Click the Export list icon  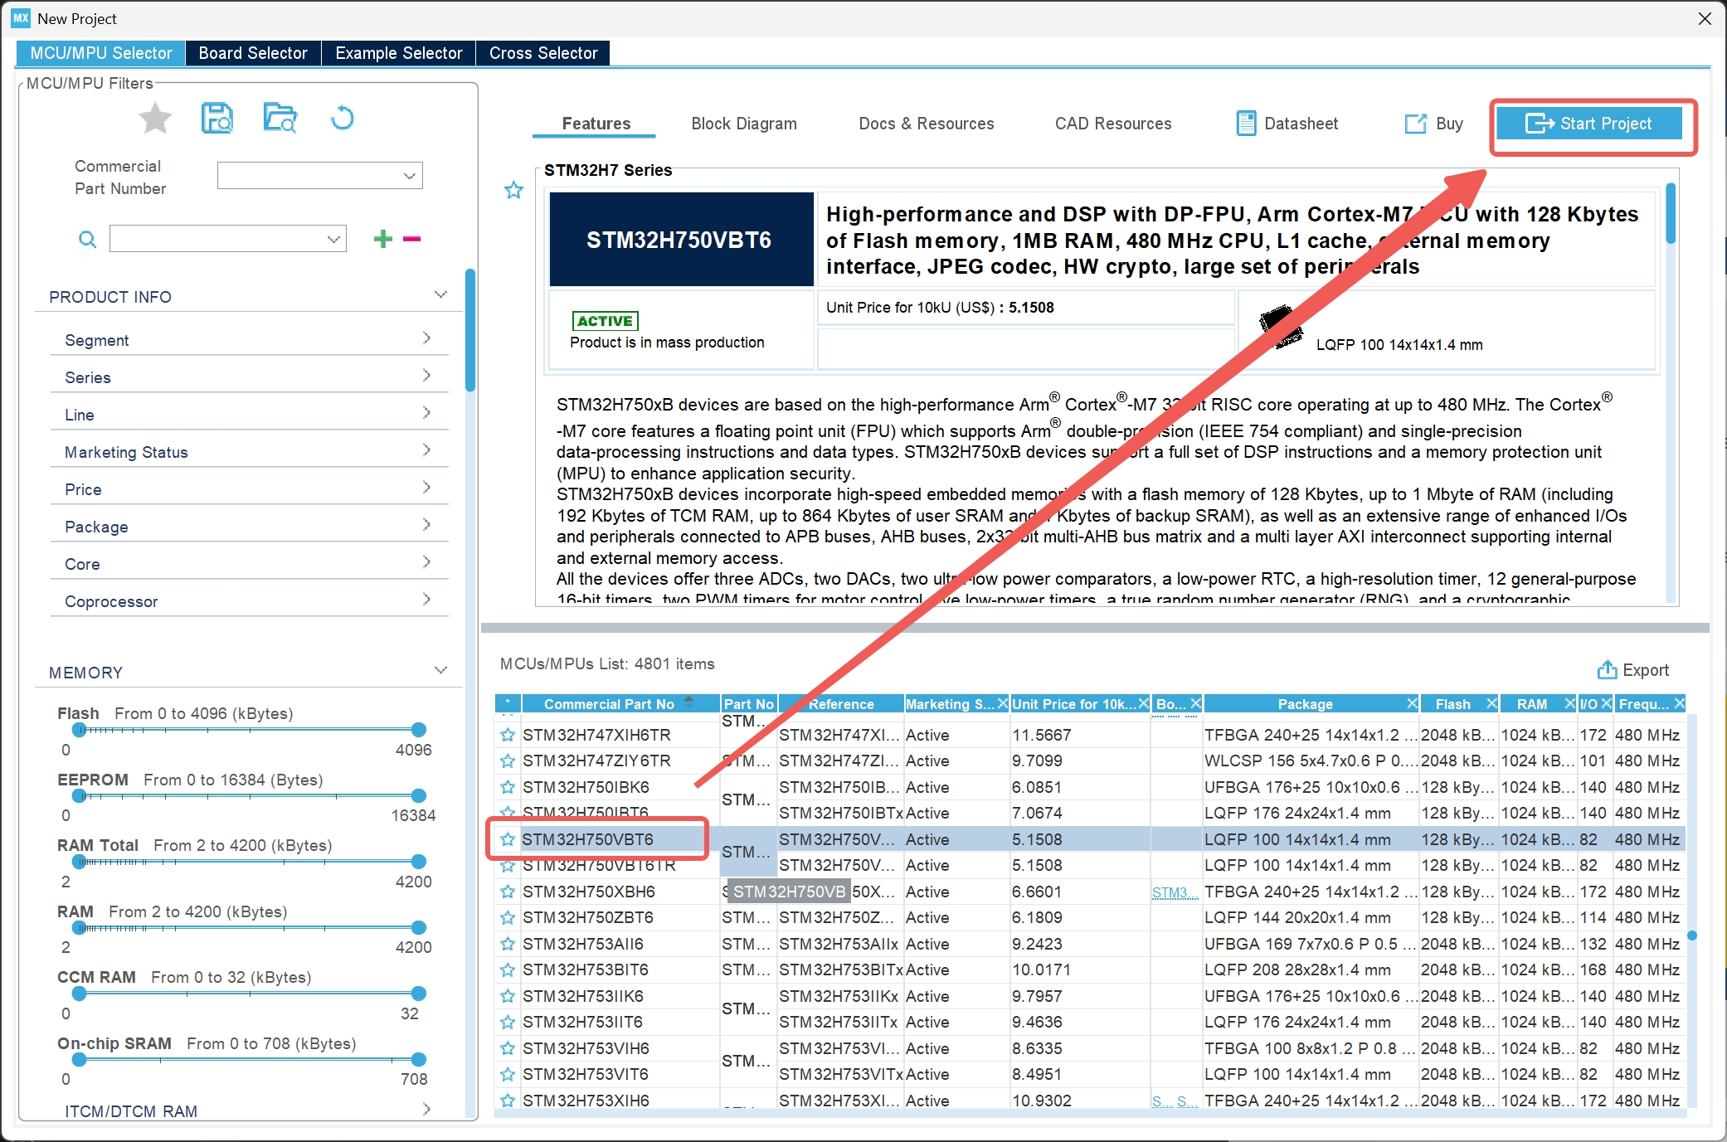1607,670
